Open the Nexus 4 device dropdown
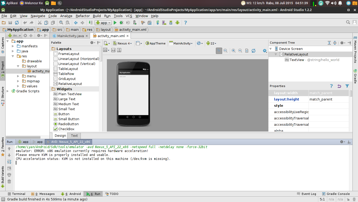This screenshot has width=358, height=202. click(x=122, y=43)
